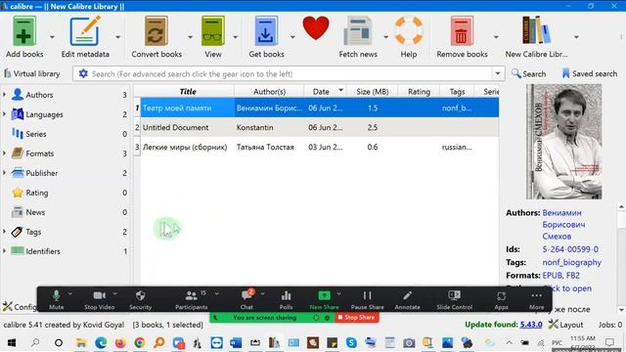
Task: Sort by the Rating column header
Action: (419, 92)
